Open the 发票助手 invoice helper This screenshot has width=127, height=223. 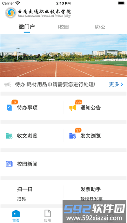click(90, 189)
